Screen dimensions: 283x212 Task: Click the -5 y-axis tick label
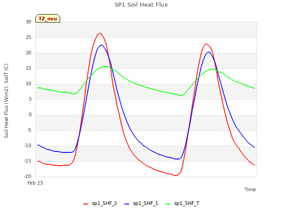[x=29, y=130]
